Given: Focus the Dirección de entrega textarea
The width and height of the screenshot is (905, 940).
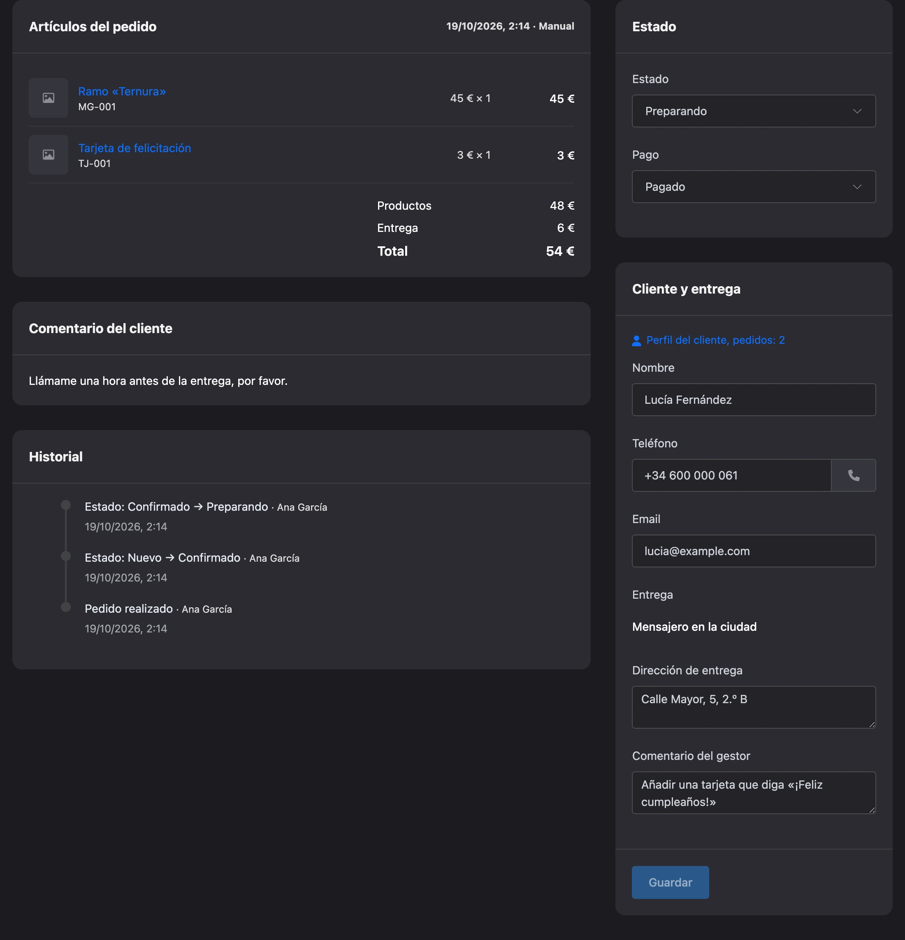Looking at the screenshot, I should [753, 707].
